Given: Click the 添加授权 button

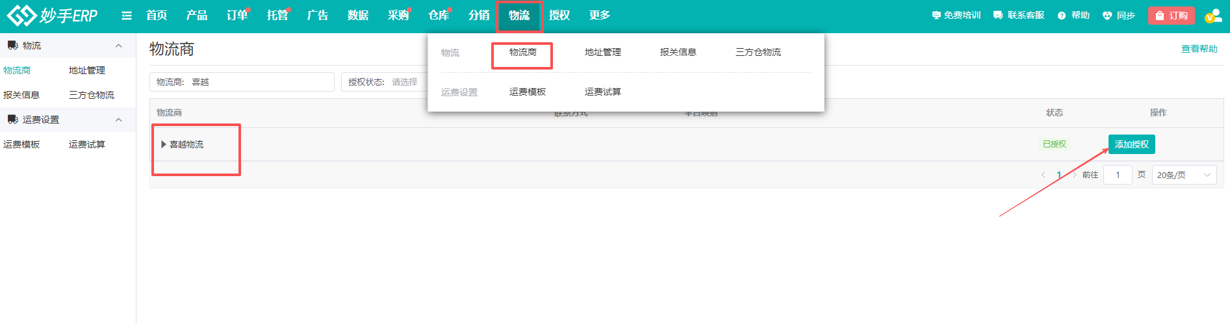Looking at the screenshot, I should (x=1131, y=144).
